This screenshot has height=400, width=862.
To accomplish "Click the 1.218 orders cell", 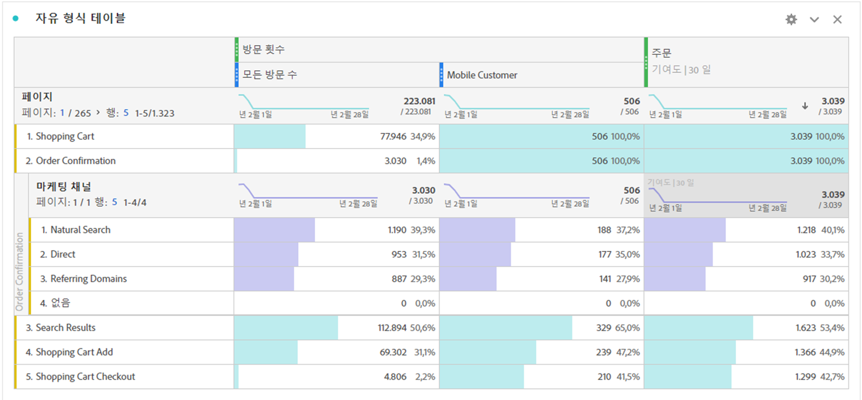I will pos(746,230).
